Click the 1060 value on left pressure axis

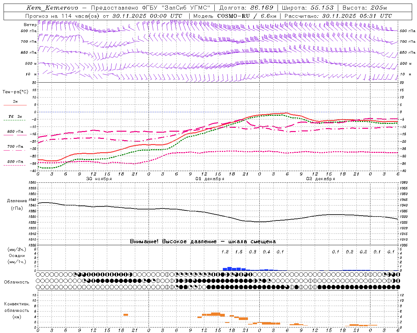point(33,183)
